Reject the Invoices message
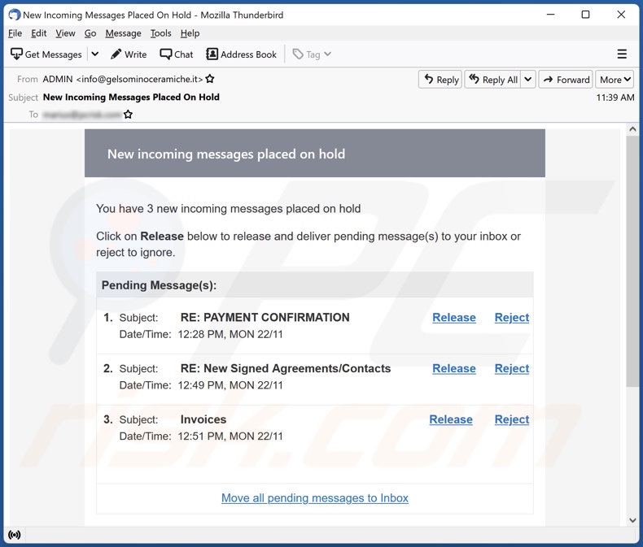 point(512,419)
